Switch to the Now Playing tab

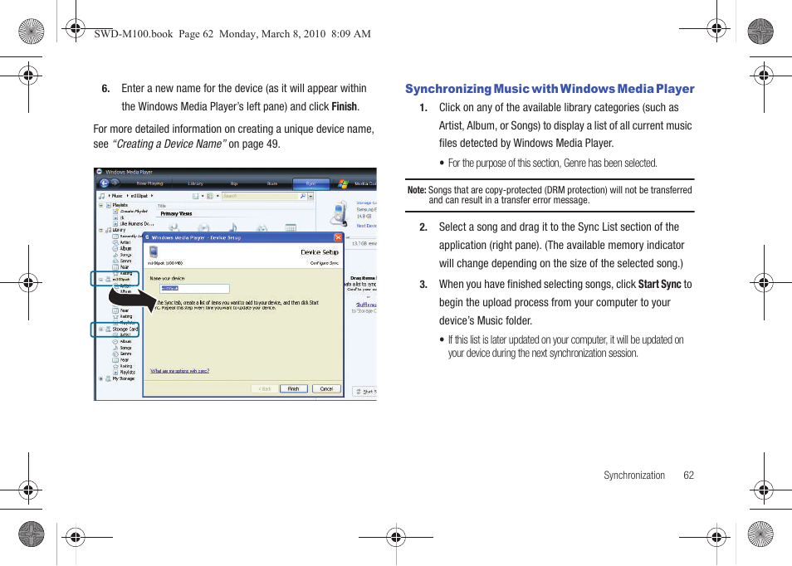point(149,183)
